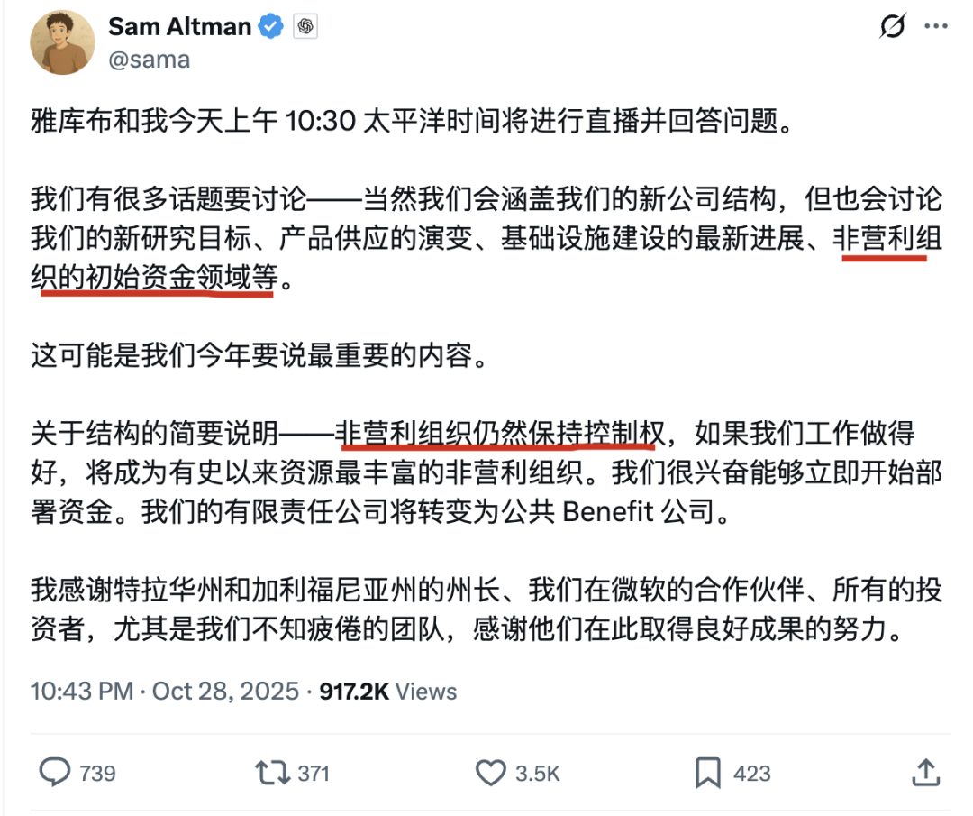
Task: Click the @sama handle
Action: [x=149, y=60]
